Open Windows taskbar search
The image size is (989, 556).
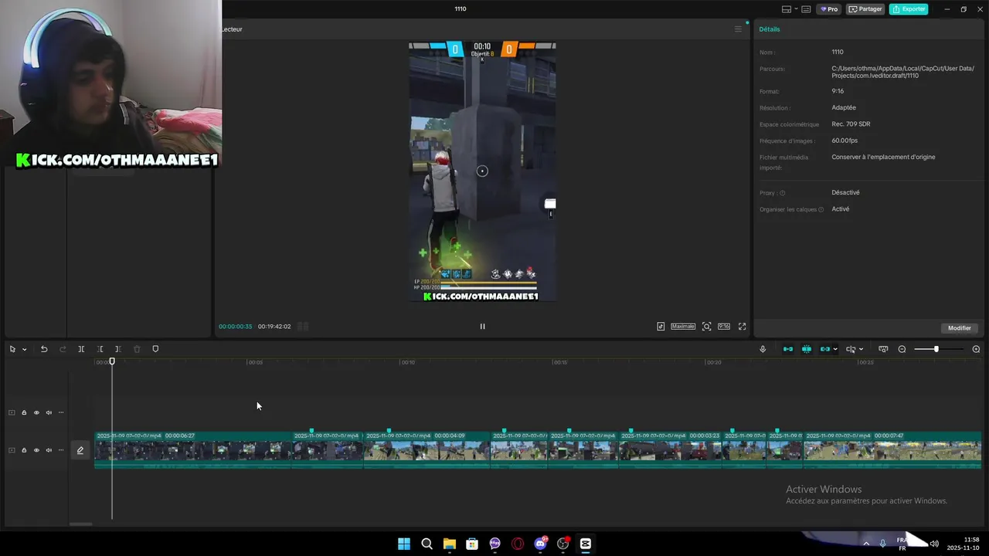427,544
